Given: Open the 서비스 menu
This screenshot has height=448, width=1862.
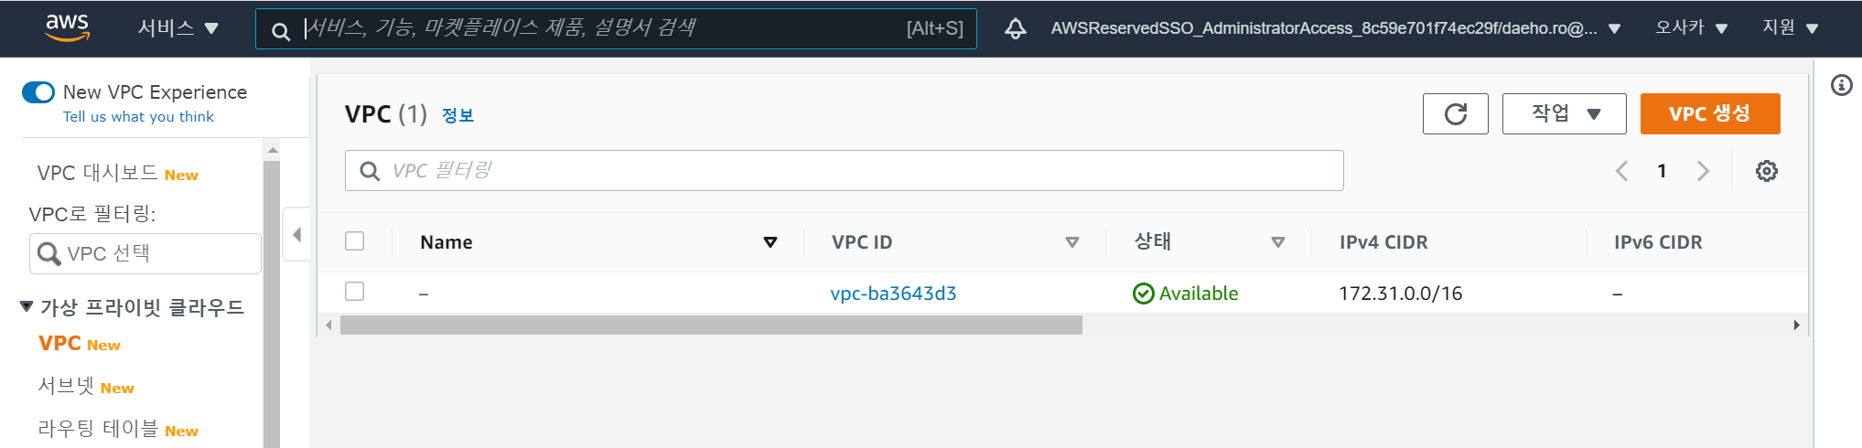Looking at the screenshot, I should pos(178,28).
